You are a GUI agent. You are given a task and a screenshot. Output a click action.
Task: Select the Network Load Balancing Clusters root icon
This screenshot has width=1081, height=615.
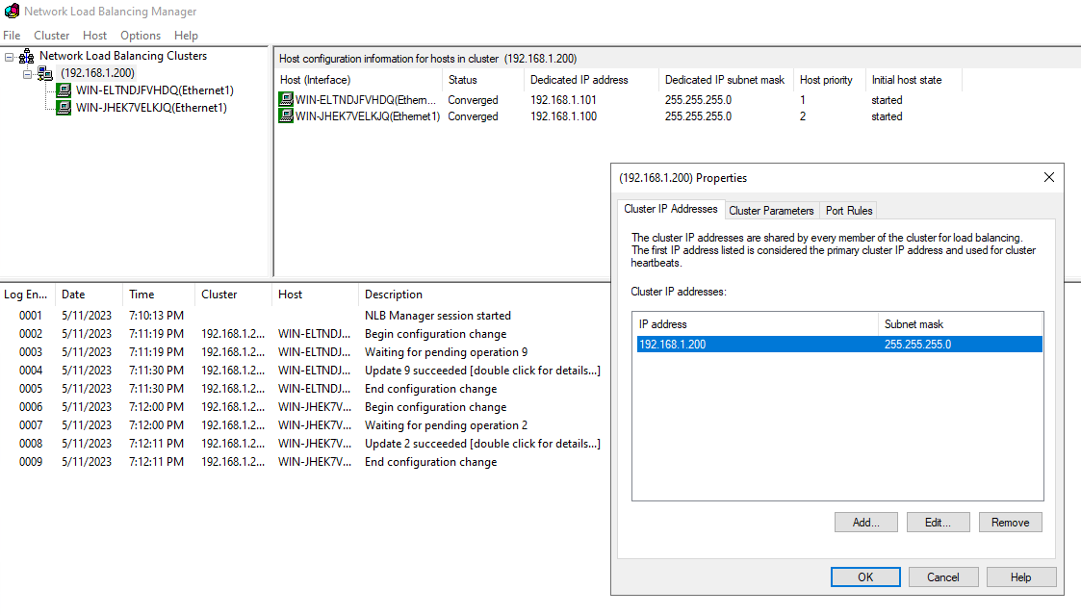[x=26, y=55]
